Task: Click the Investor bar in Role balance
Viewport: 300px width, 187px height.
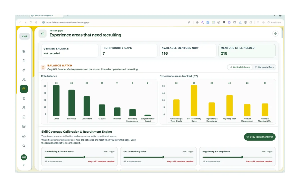Action: (x=117, y=112)
